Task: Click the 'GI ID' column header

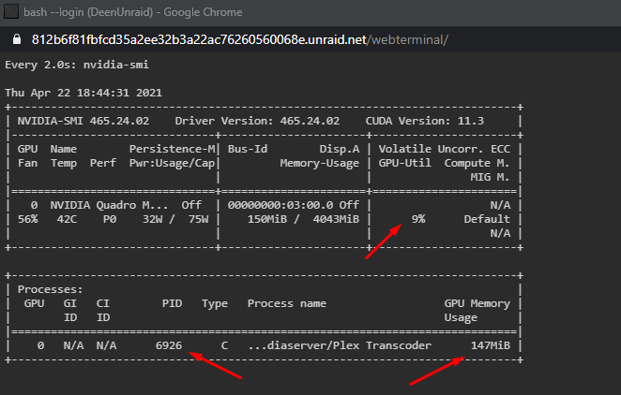Action: pyautogui.click(x=70, y=311)
